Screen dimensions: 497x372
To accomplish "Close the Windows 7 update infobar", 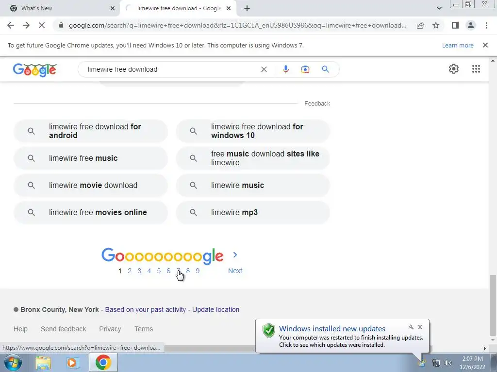I will coord(485,45).
